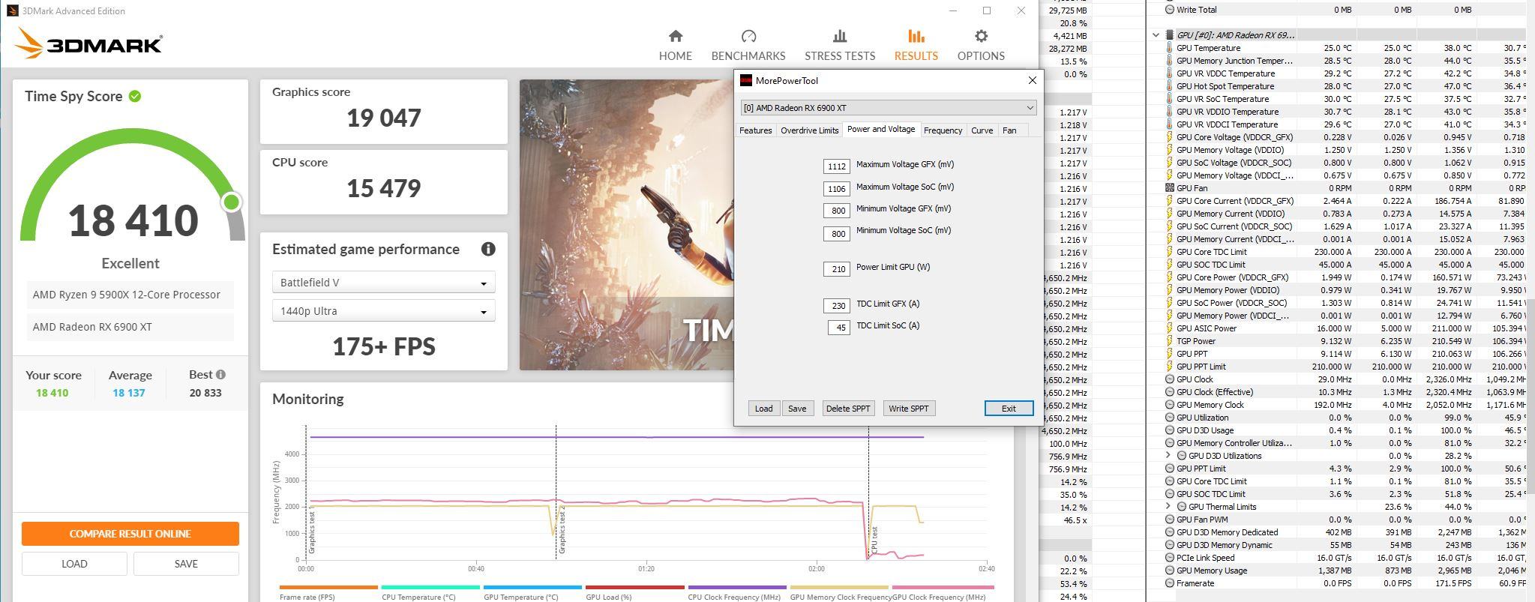Click the GPU PPT Limit wattage lightning icon
The height and width of the screenshot is (602, 1535).
[1169, 367]
